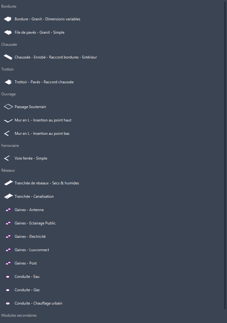
Task: Select the Gaines Antenne icon
Action: pyautogui.click(x=8, y=210)
